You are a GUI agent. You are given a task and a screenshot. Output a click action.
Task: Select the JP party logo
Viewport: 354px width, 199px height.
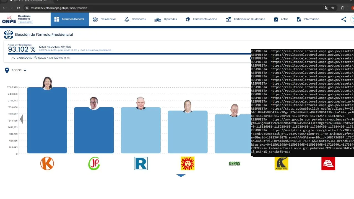point(94,163)
